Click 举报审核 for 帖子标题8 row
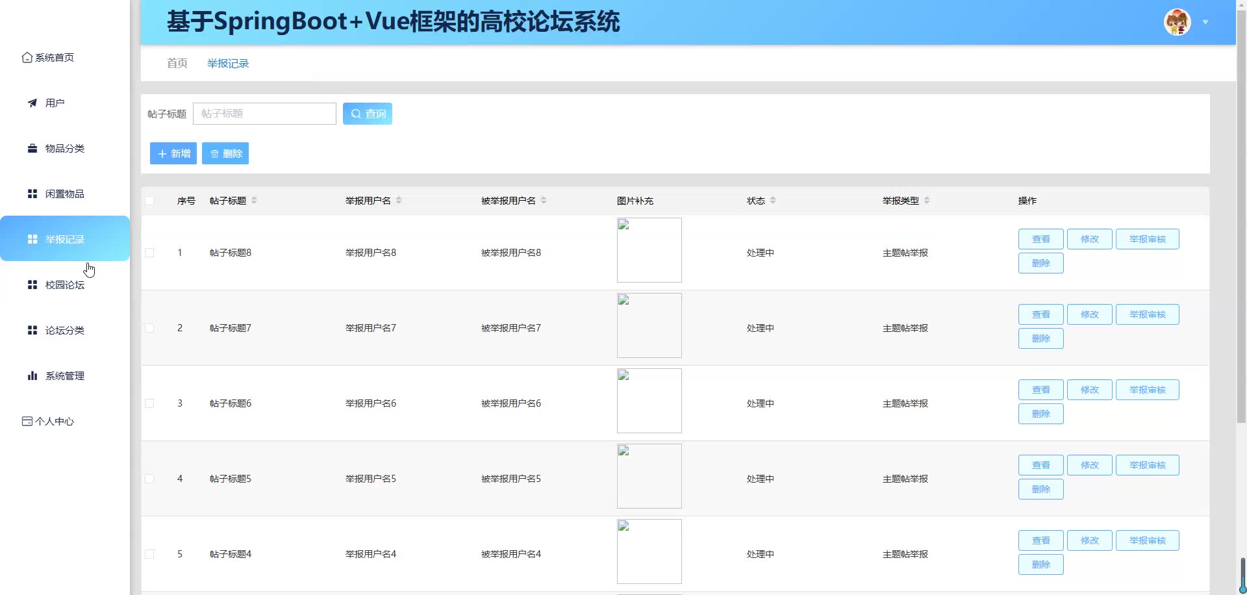Screen dimensions: 1247x595 [1148, 239]
